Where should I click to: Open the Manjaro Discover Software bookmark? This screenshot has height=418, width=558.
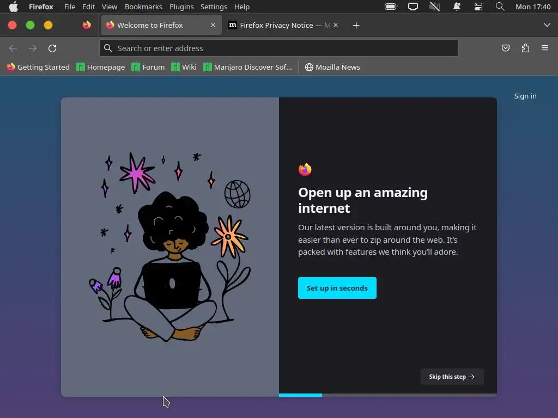click(248, 67)
